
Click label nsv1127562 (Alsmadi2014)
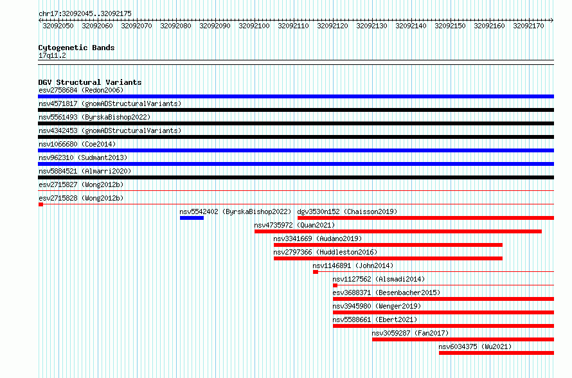pyautogui.click(x=379, y=279)
